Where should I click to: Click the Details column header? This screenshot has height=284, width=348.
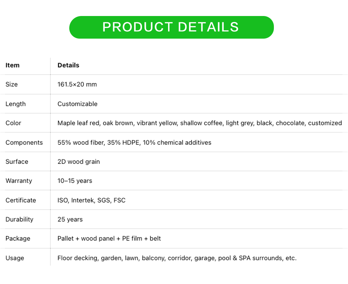[68, 65]
